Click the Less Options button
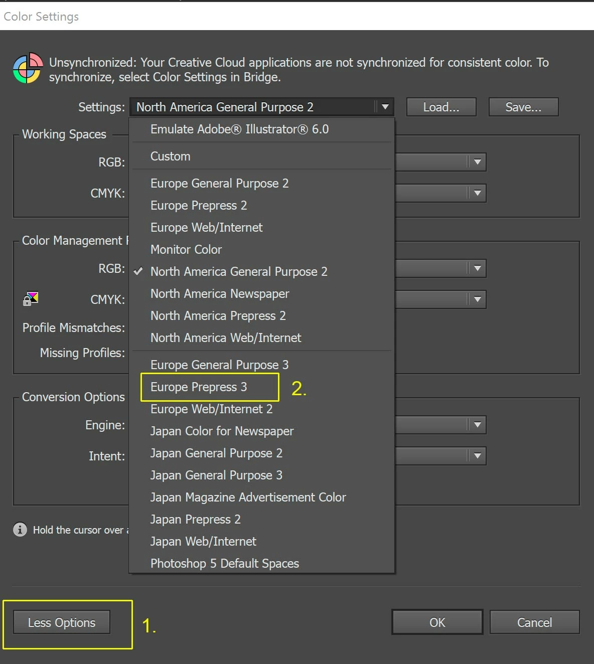The width and height of the screenshot is (594, 664). [x=62, y=622]
